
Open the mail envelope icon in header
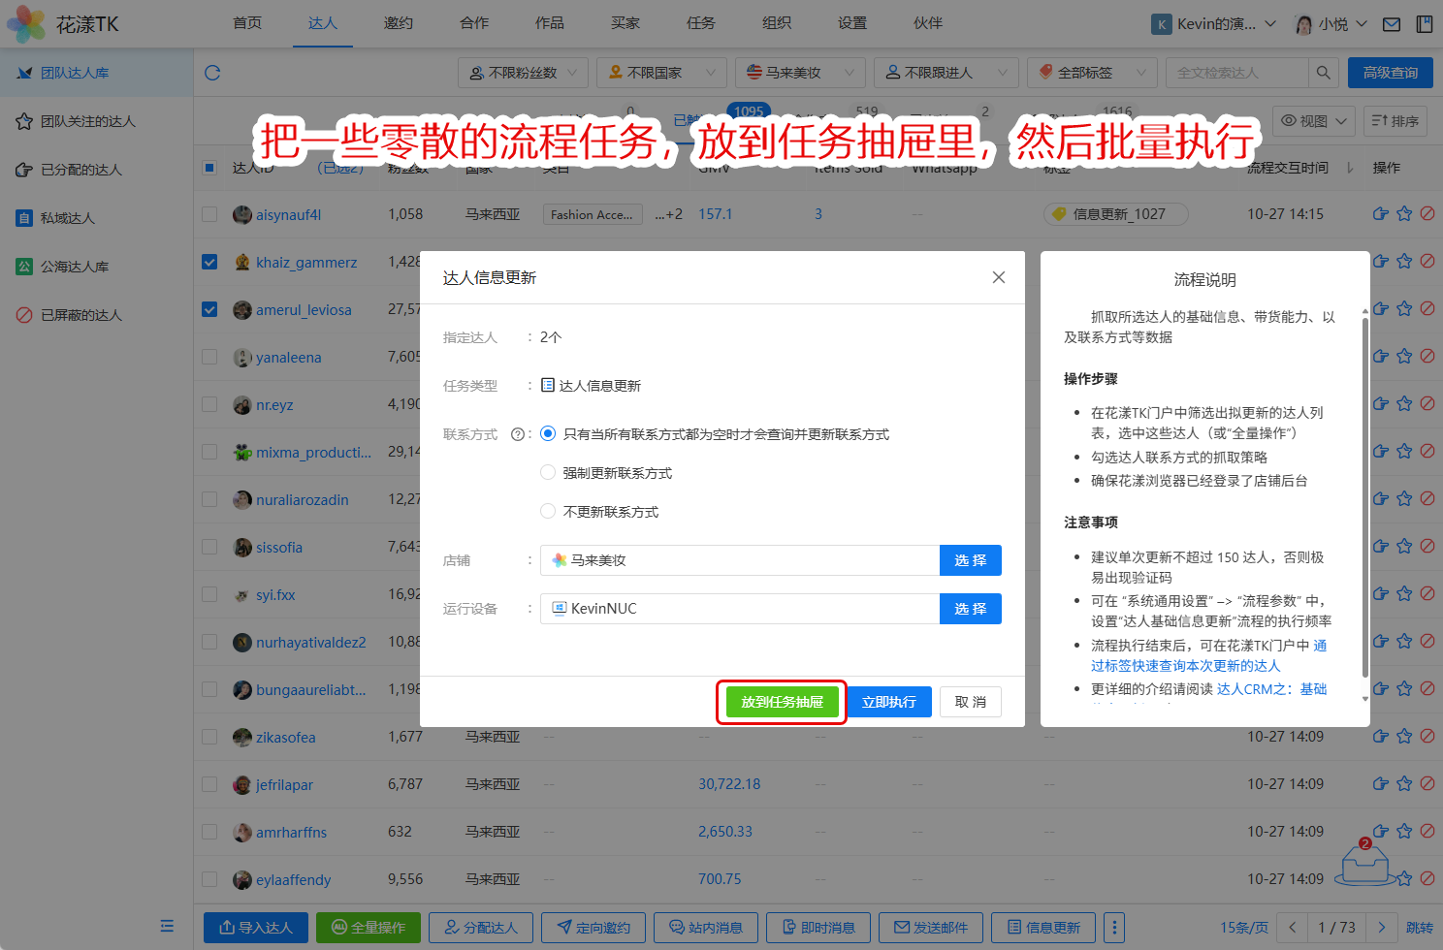point(1392,24)
